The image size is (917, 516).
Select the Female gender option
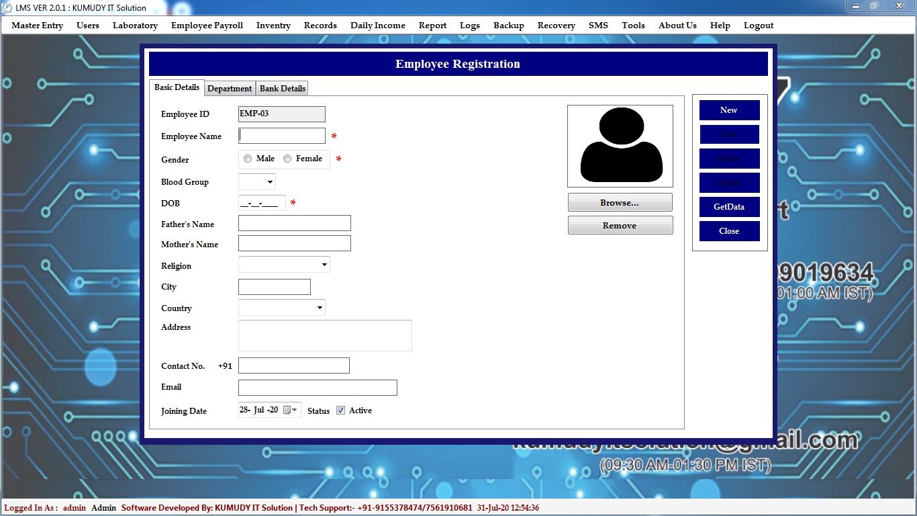[x=288, y=159]
